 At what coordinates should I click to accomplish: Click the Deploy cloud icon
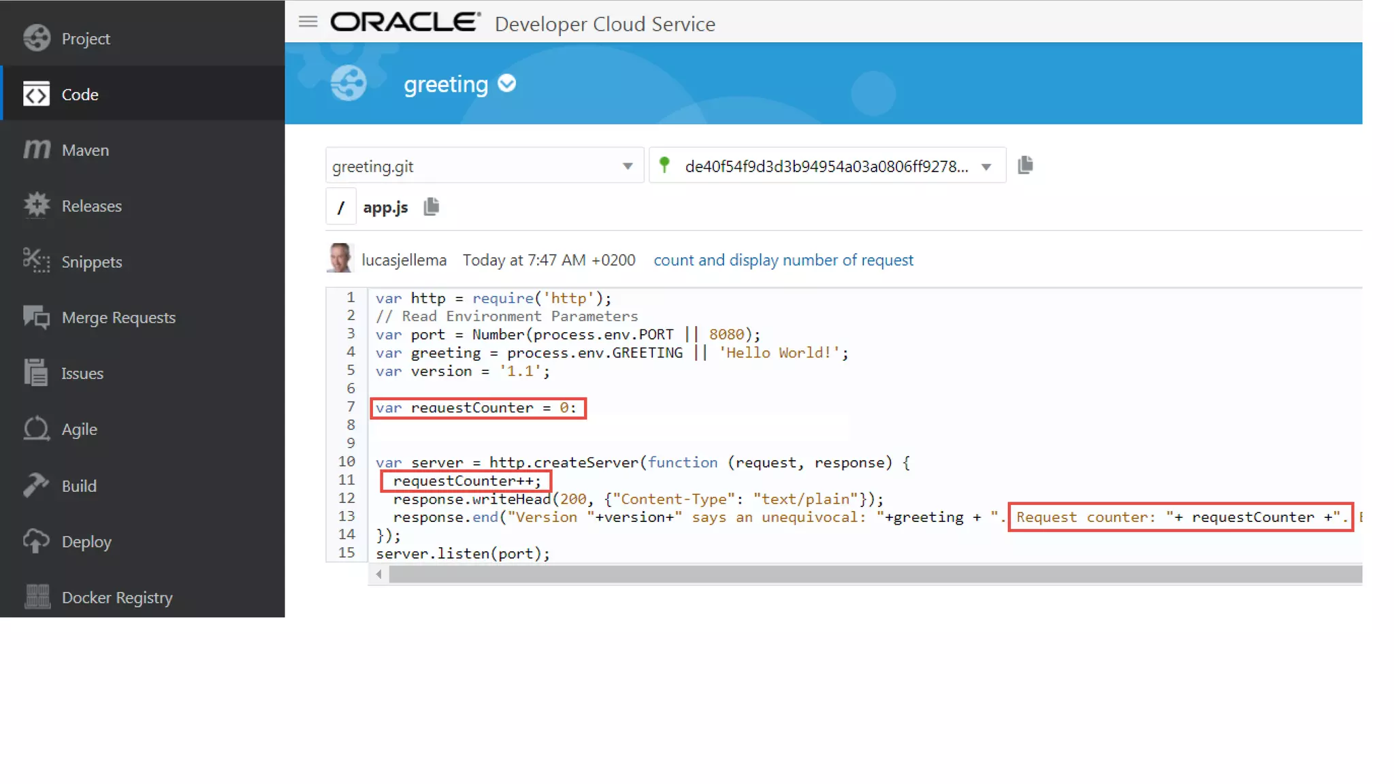pyautogui.click(x=36, y=542)
